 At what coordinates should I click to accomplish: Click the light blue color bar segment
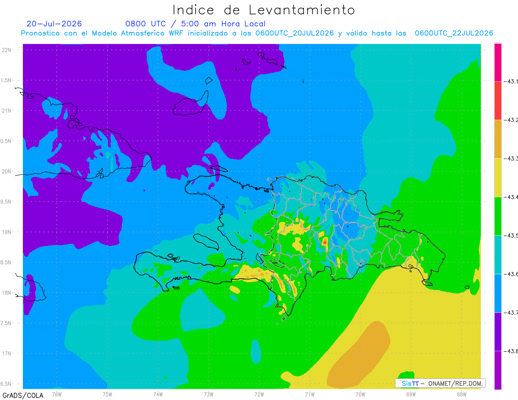pos(498,293)
